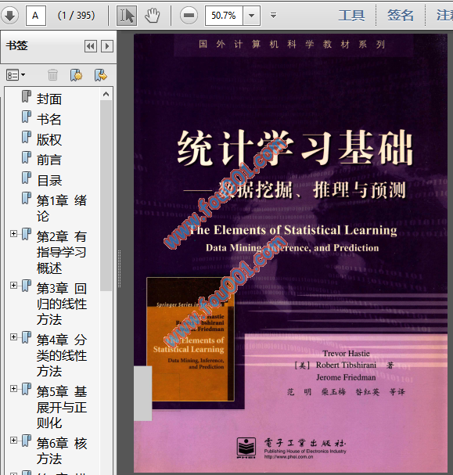Click the zoom out minus button

189,15
